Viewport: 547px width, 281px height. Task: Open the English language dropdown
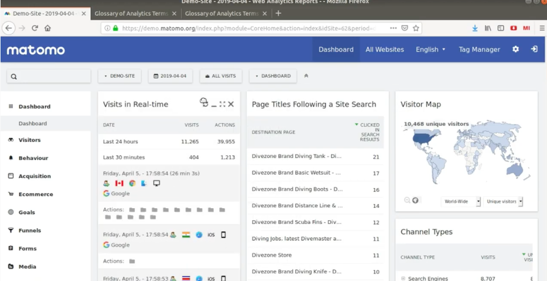(430, 50)
